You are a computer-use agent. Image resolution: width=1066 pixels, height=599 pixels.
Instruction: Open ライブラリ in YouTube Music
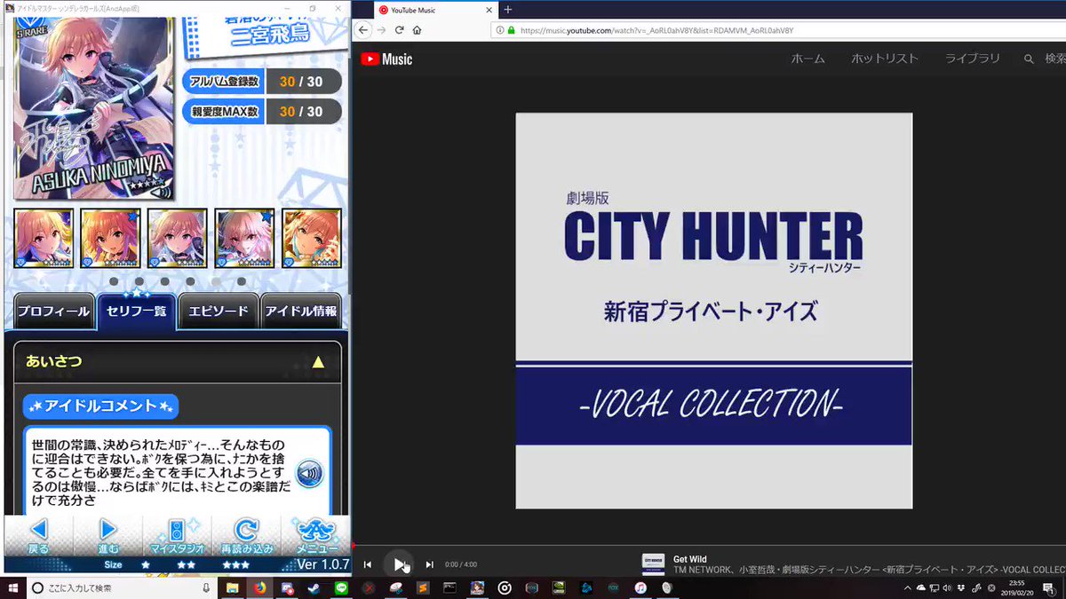point(973,59)
